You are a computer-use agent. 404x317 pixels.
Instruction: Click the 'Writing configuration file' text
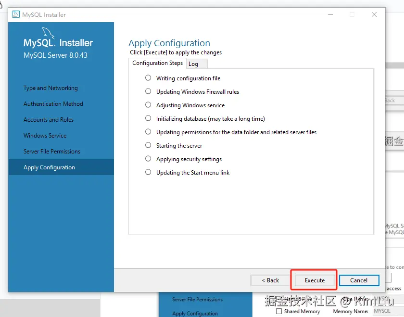tap(189, 78)
